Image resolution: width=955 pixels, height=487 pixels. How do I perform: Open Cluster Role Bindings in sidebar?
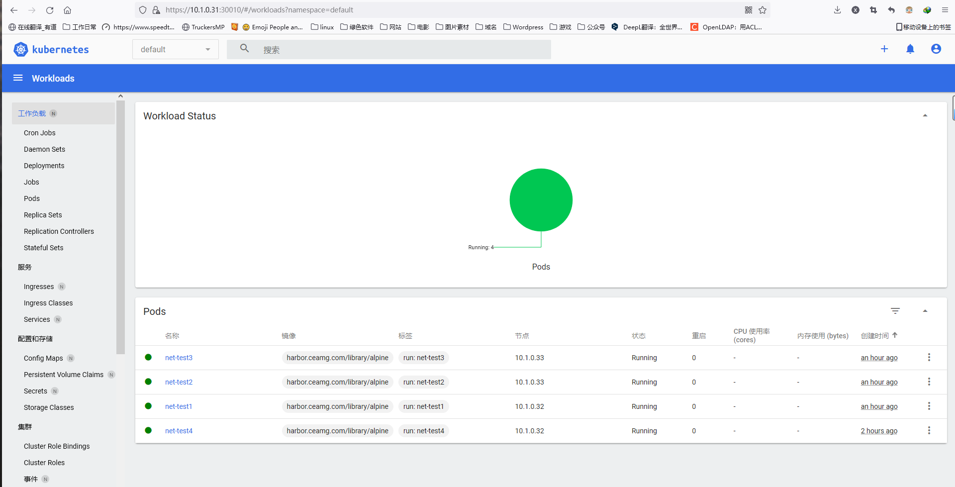[x=57, y=446]
